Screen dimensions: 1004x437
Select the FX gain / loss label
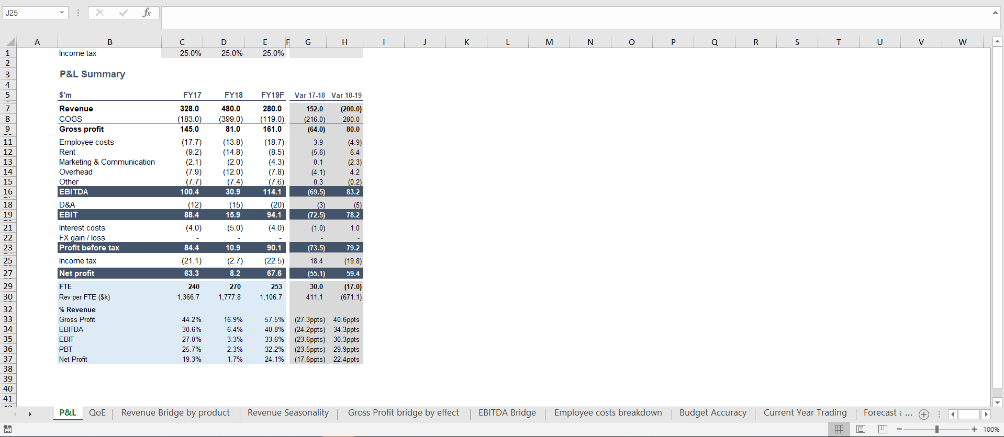[82, 238]
